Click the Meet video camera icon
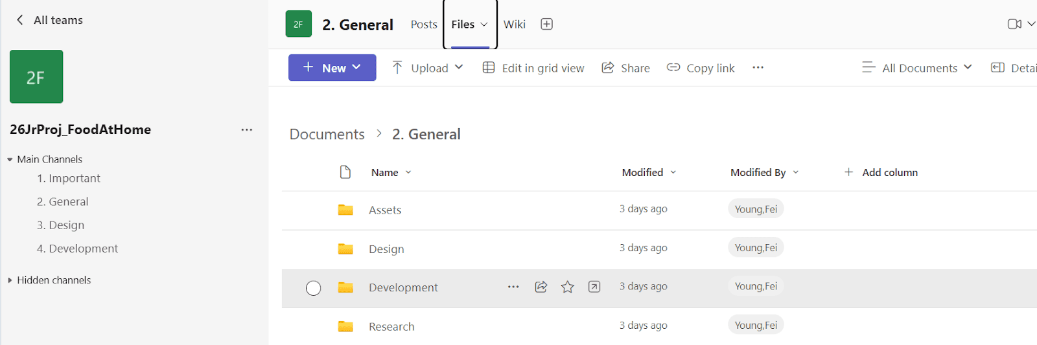Image resolution: width=1037 pixels, height=345 pixels. point(1014,24)
